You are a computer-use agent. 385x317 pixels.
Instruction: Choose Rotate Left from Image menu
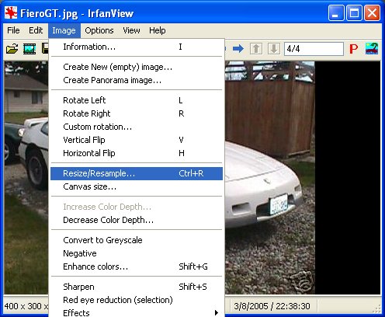tap(137, 100)
